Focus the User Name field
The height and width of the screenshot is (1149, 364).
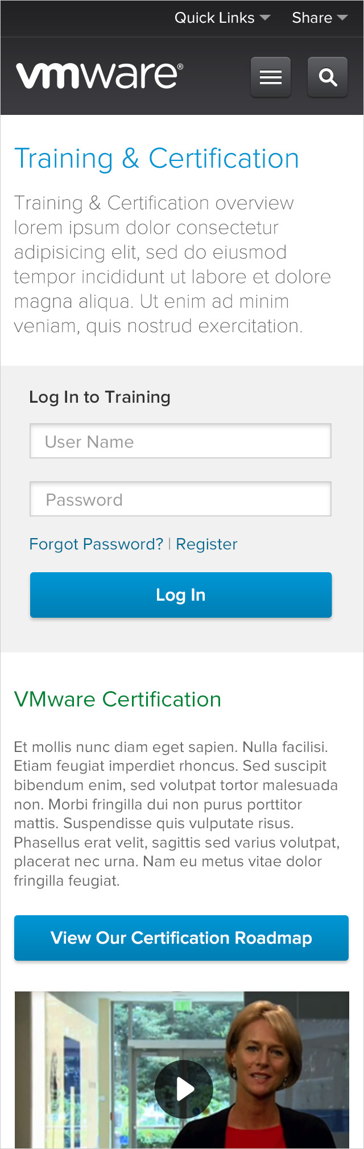click(x=180, y=441)
